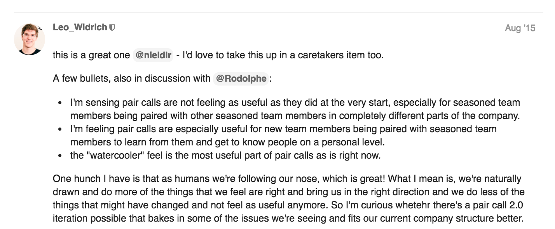The image size is (555, 229).
Task: Click the paragraph starting "One hunch I have"
Action: coord(289,198)
